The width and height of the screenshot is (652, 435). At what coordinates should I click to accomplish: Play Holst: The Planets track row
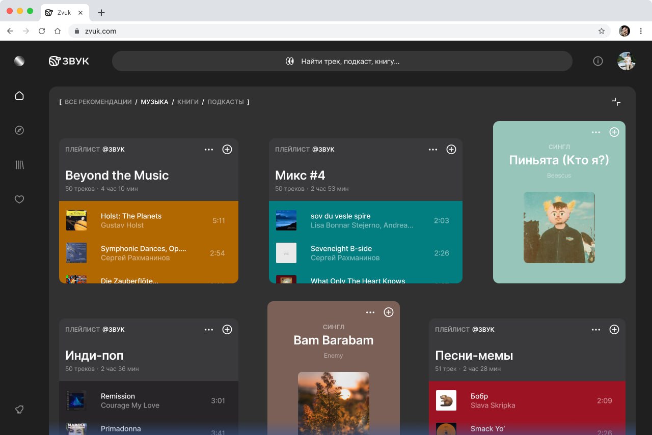149,220
